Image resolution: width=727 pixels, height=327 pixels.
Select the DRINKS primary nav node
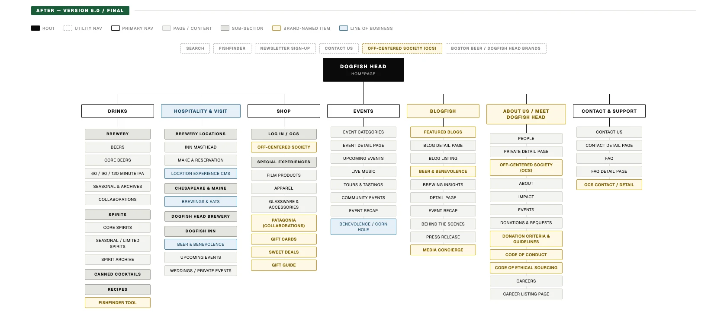click(x=118, y=111)
